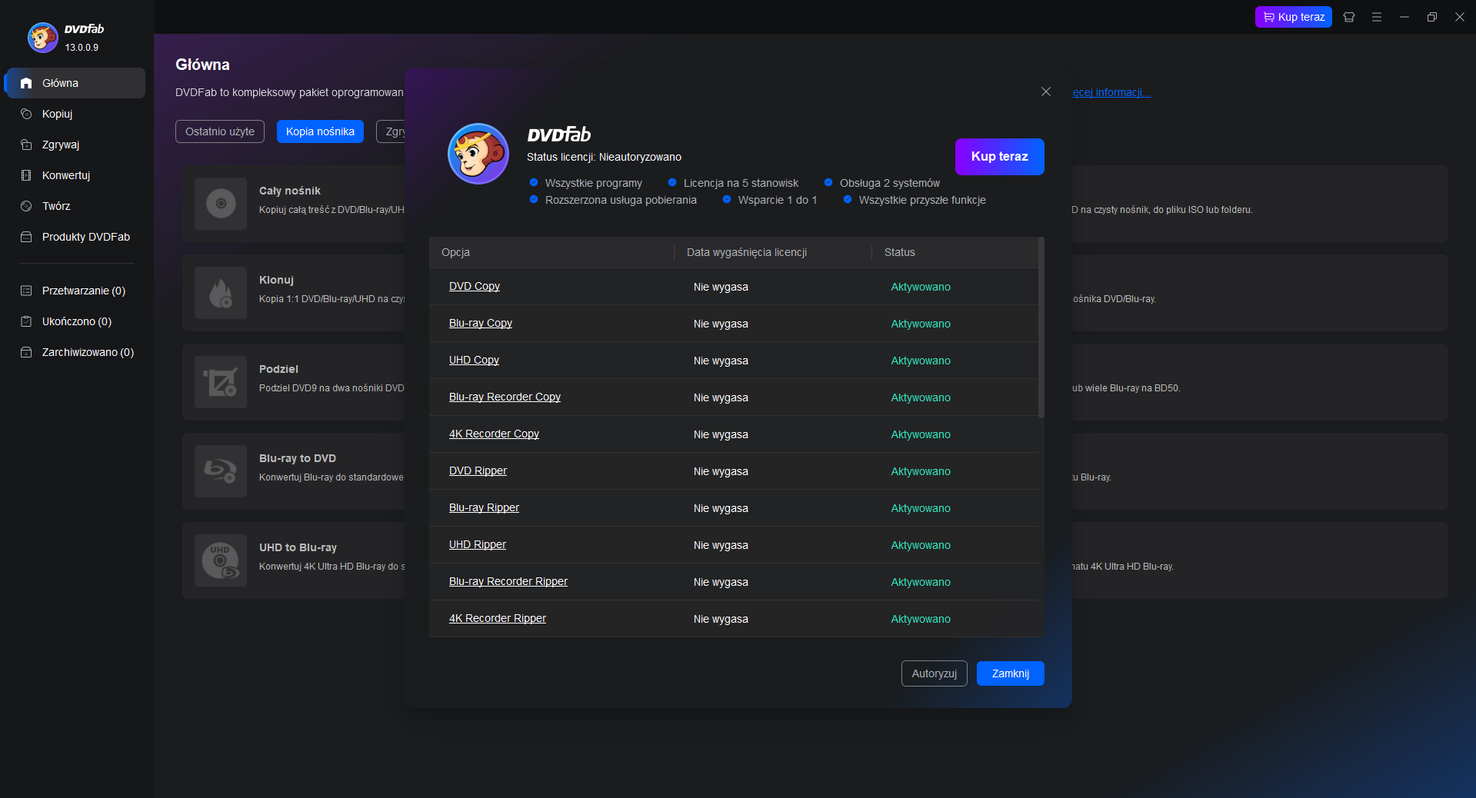1476x798 pixels.
Task: Click the UHD to Blu-ray icon
Action: (x=221, y=560)
